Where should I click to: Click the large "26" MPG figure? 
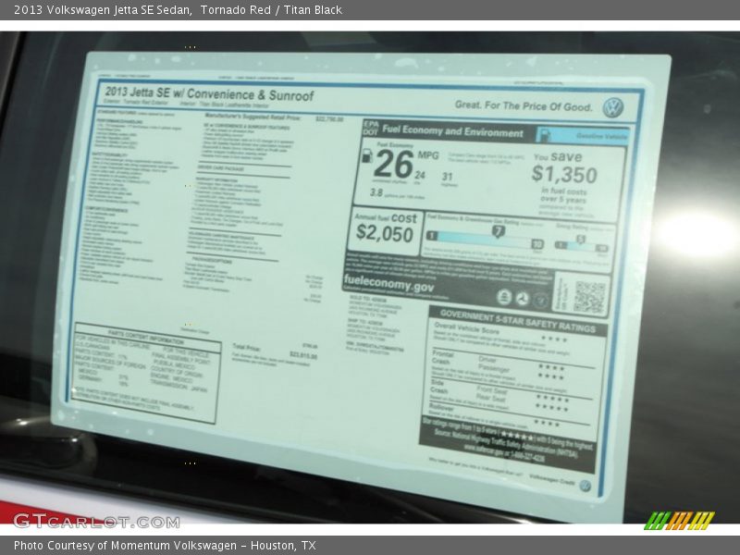[x=393, y=165]
